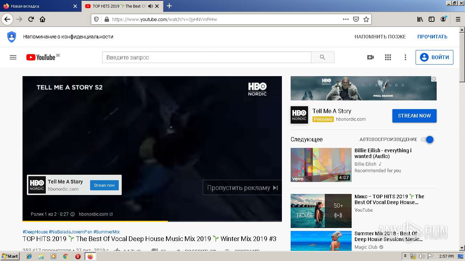This screenshot has height=261, width=465.
Task: Open Firefox account icon
Action: pos(443,19)
